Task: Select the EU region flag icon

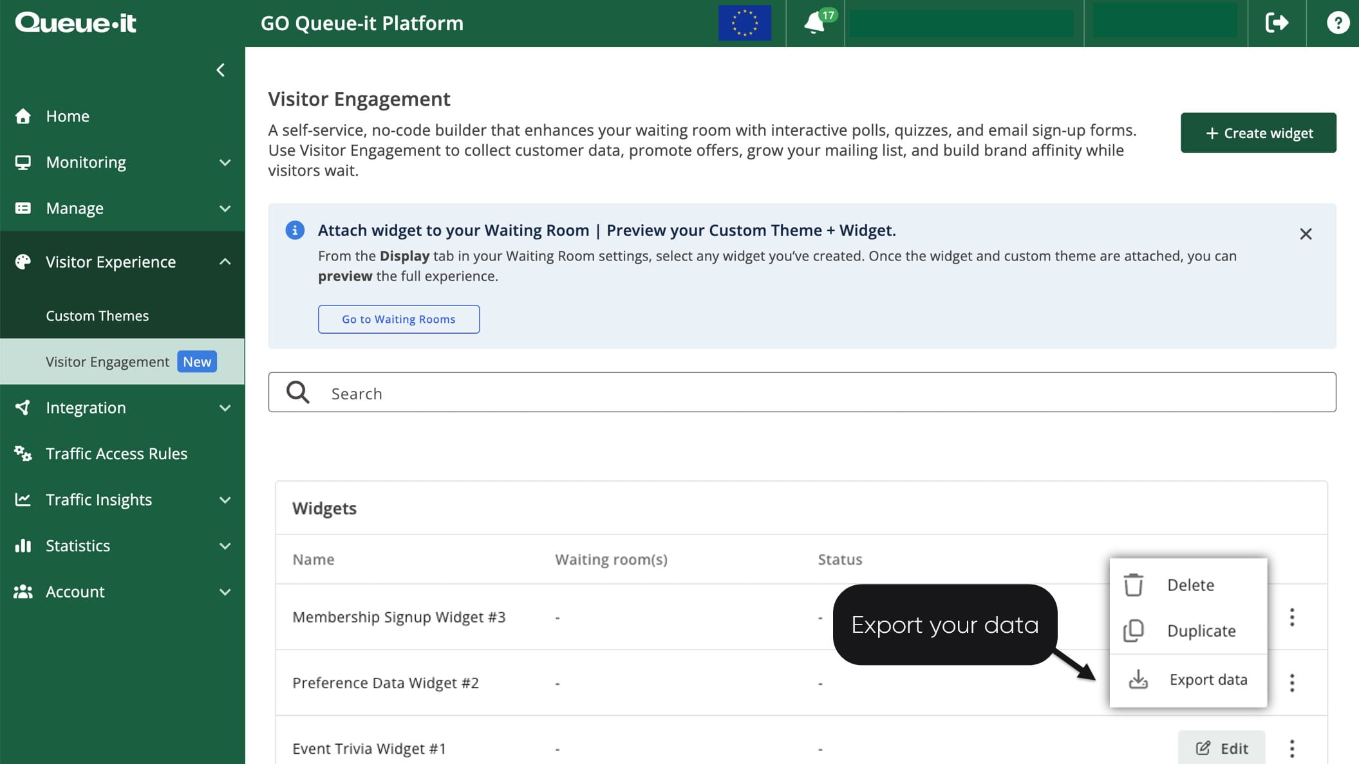Action: pos(745,23)
